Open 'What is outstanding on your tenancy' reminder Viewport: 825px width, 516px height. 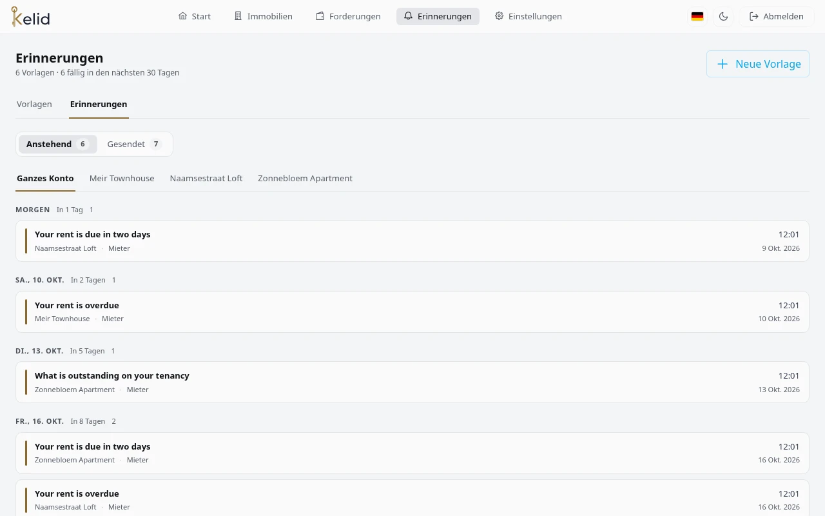coord(412,382)
